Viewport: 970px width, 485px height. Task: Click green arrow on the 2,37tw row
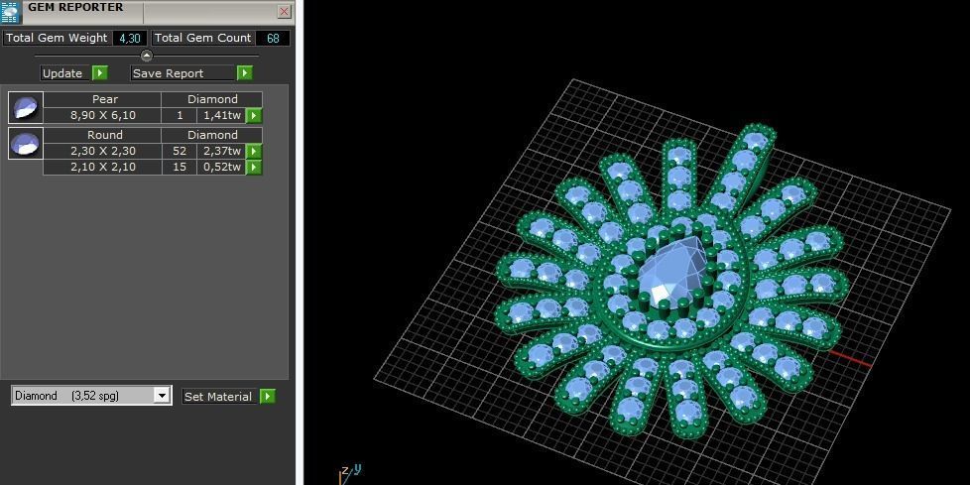pyautogui.click(x=254, y=151)
